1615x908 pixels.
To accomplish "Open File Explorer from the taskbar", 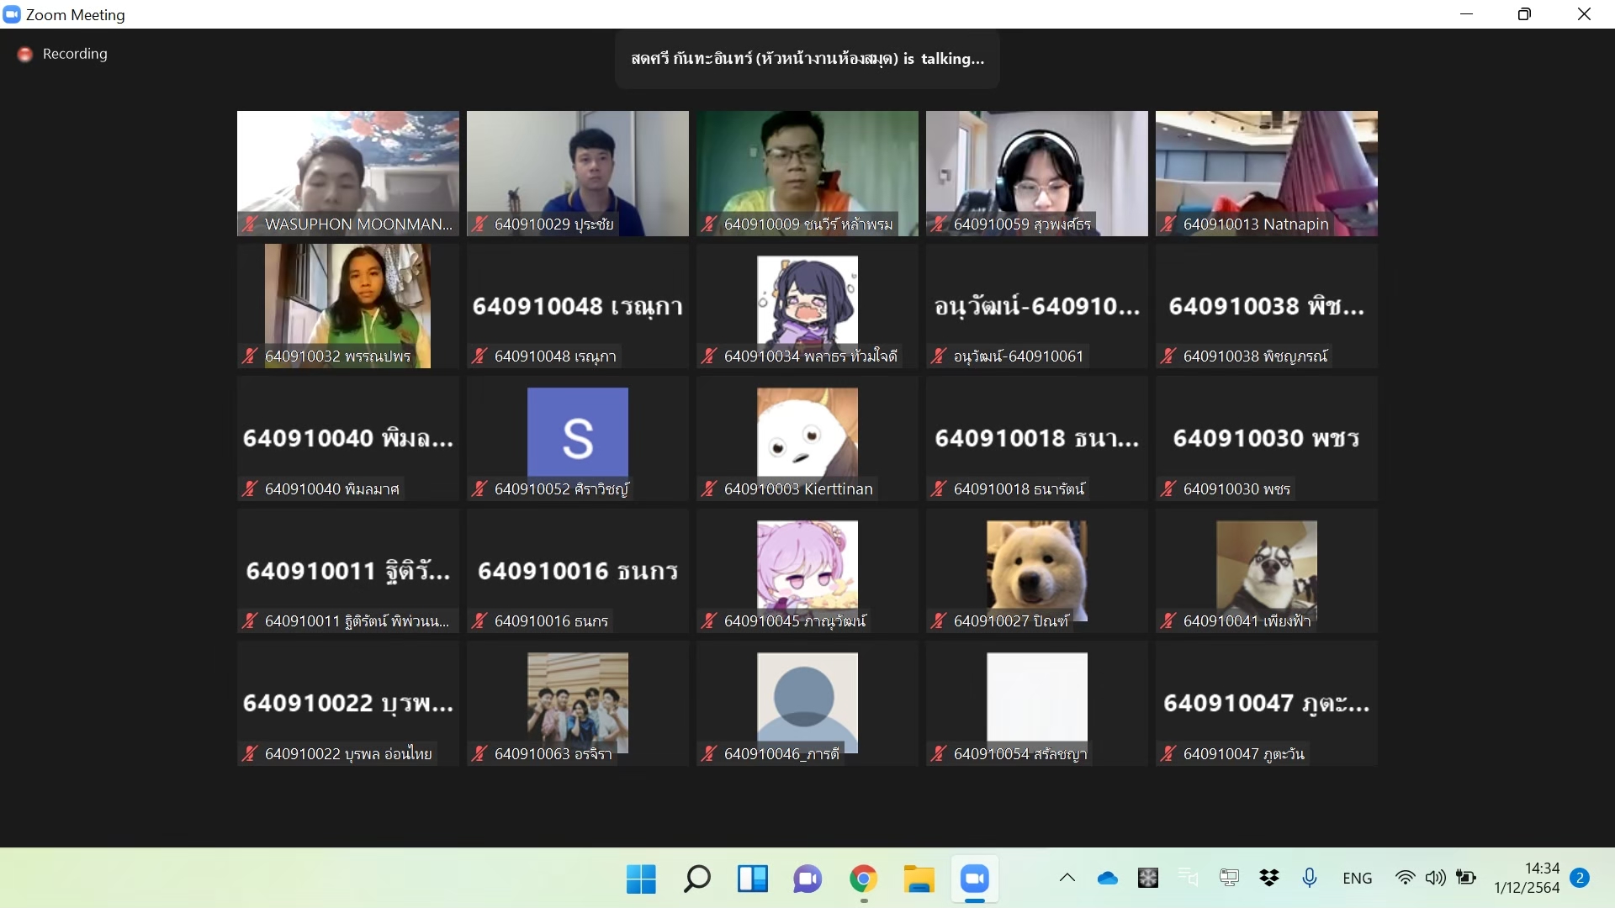I will pos(919,879).
